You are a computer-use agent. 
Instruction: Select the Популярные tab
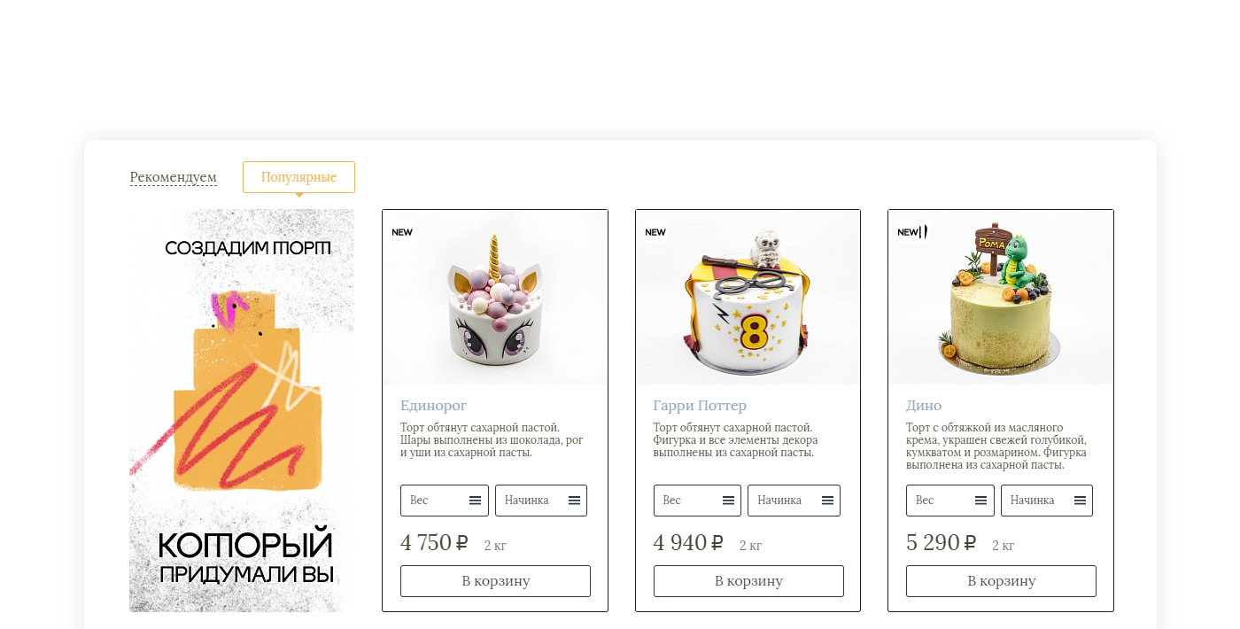coord(298,177)
